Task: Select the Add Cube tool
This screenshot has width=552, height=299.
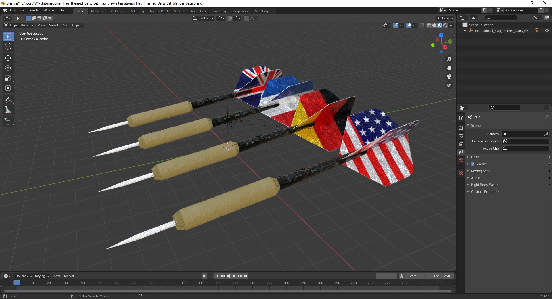Action: point(8,122)
